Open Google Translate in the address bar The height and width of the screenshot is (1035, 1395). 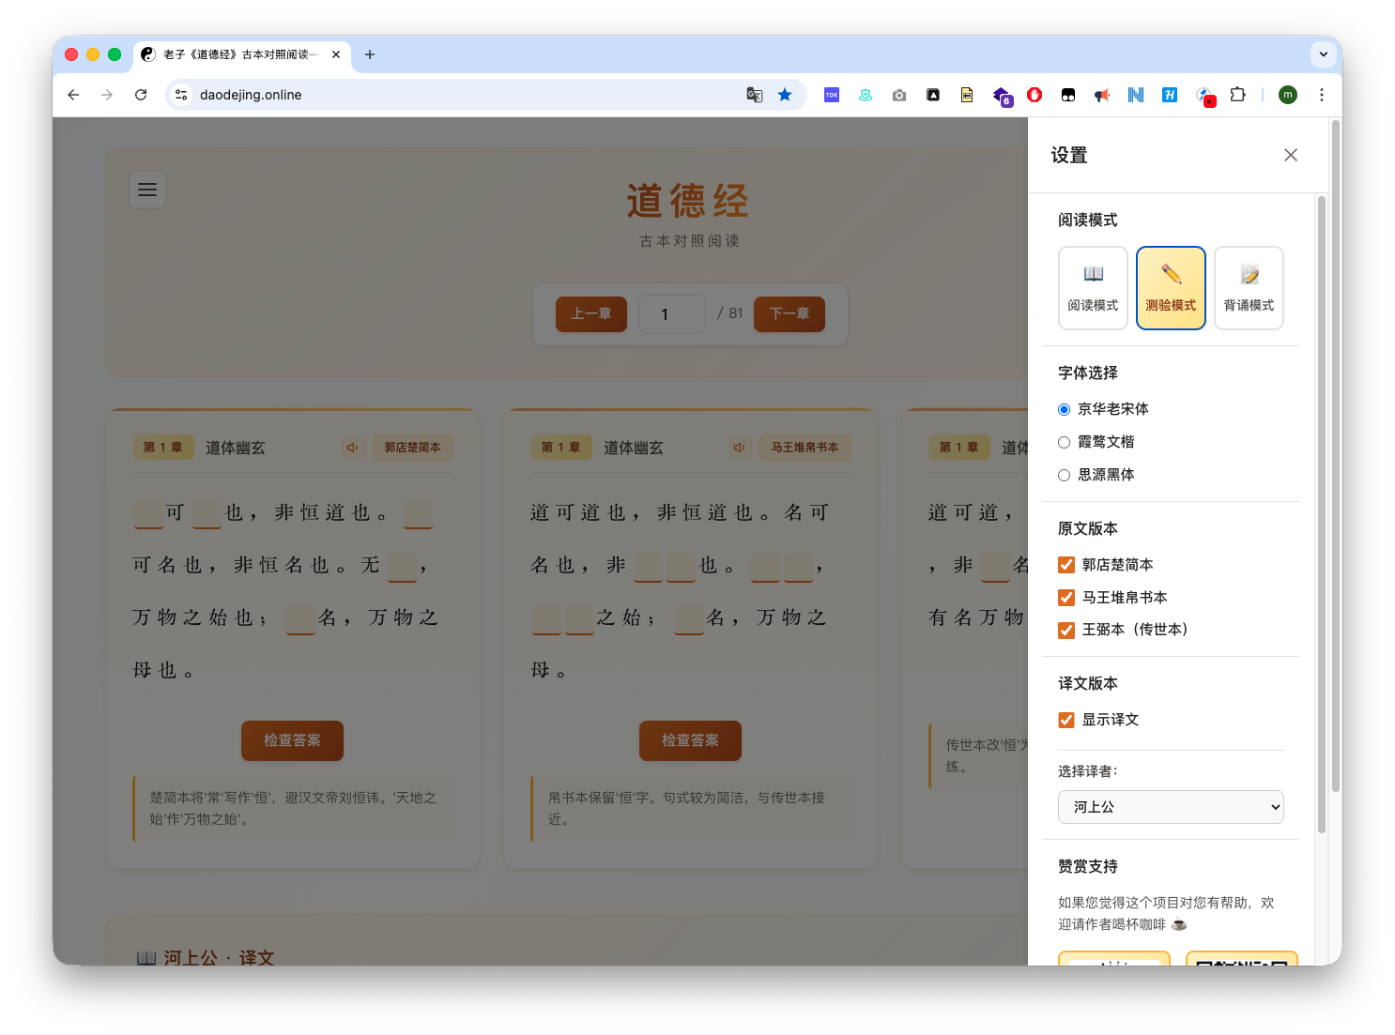754,95
